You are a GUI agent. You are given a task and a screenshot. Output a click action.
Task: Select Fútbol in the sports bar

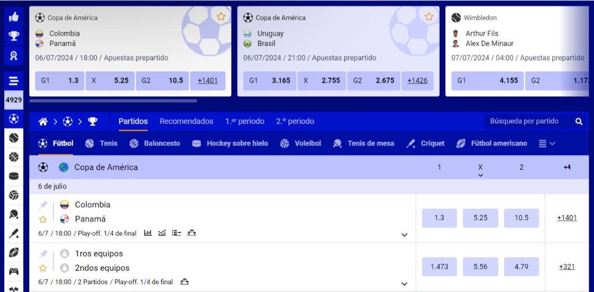[56, 143]
